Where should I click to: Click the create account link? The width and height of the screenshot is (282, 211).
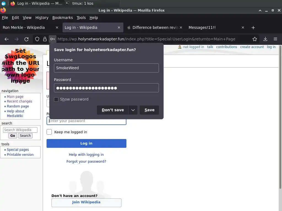coord(252,47)
